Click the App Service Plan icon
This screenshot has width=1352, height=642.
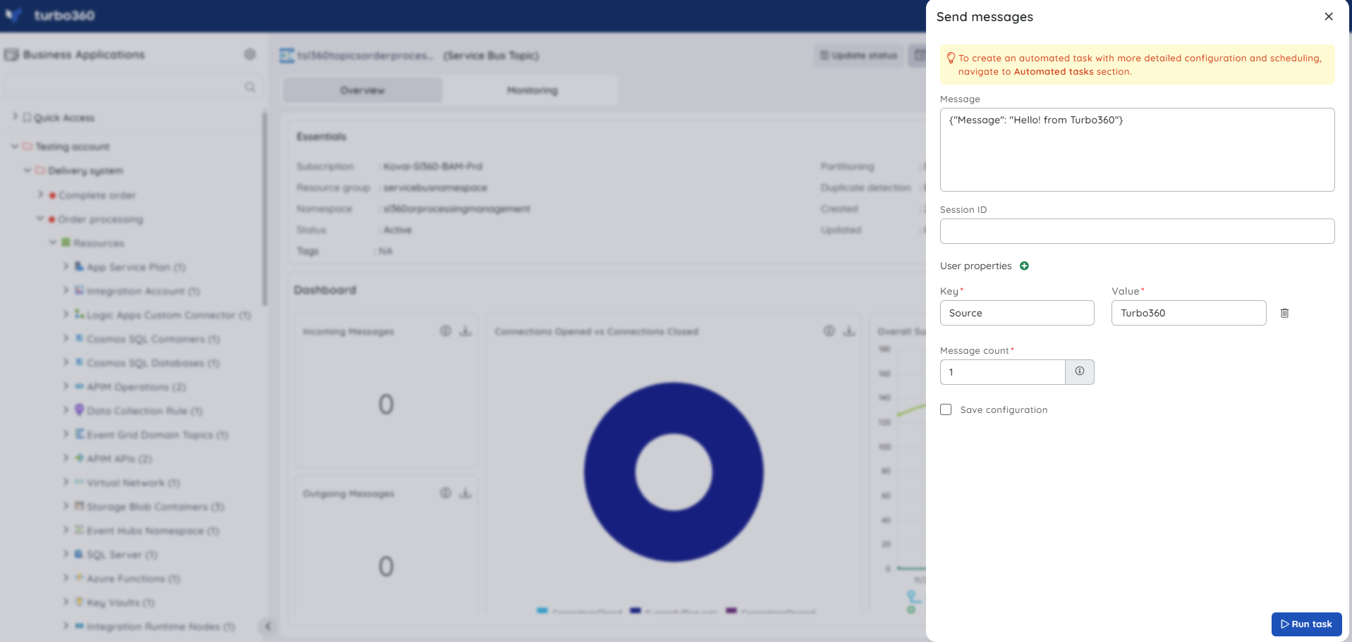click(x=79, y=266)
